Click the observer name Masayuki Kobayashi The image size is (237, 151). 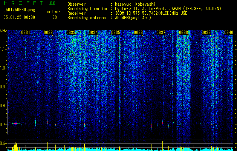[x=135, y=4]
